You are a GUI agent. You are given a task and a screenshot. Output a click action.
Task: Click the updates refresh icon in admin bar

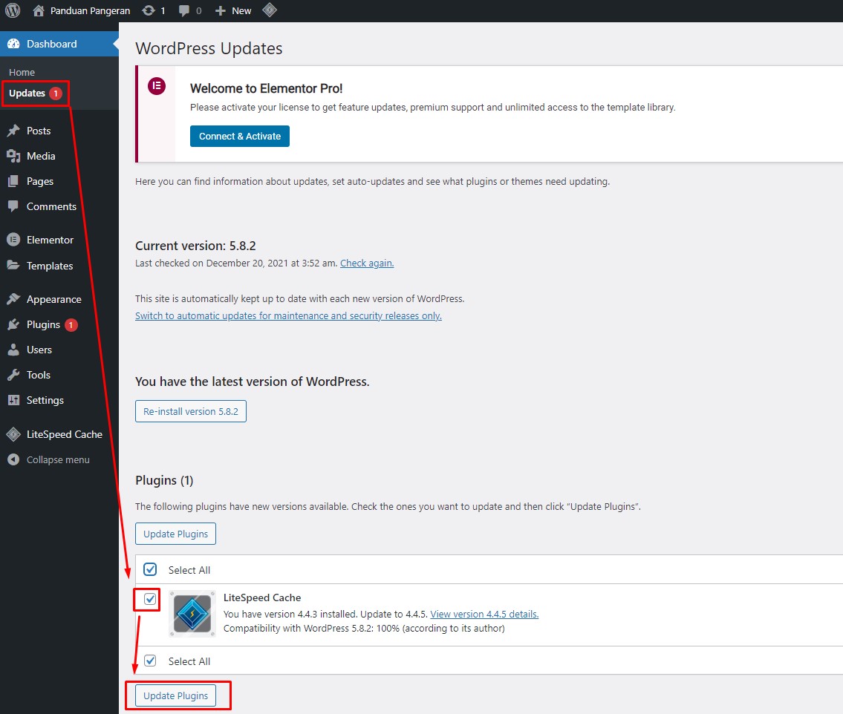click(149, 10)
